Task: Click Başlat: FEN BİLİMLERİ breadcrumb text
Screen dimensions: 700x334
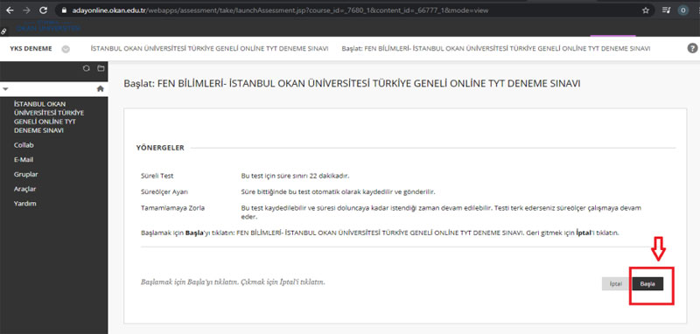Action: click(x=495, y=49)
